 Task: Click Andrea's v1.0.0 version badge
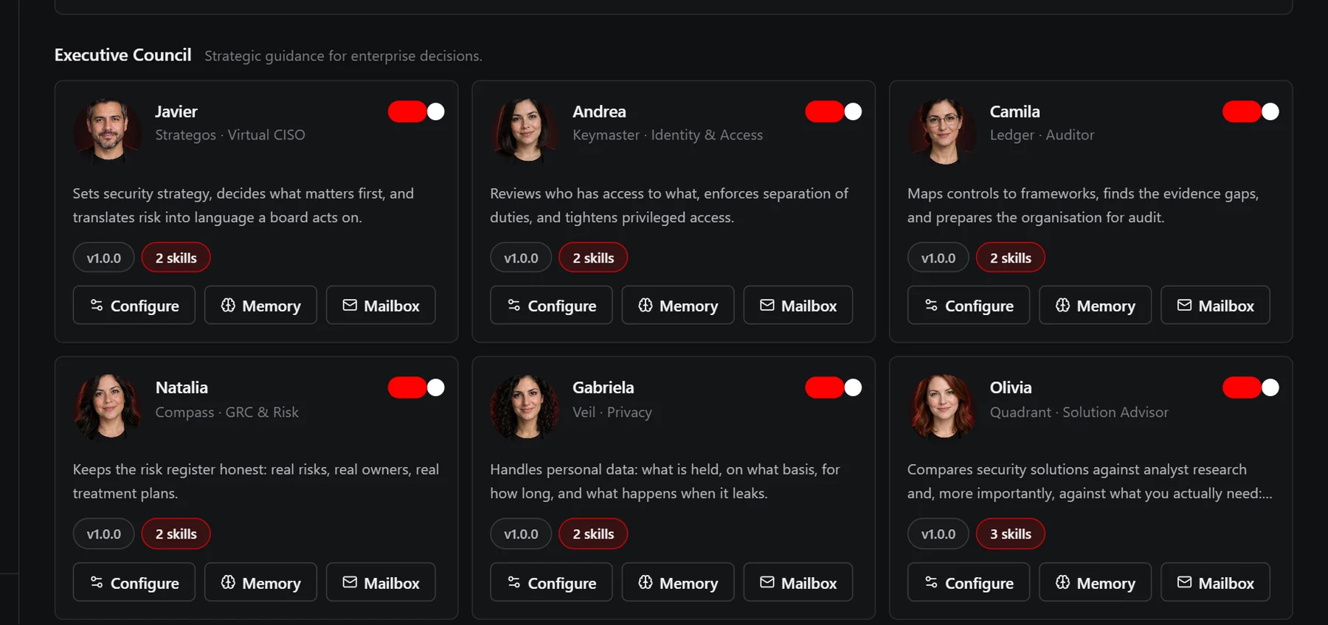pos(521,258)
